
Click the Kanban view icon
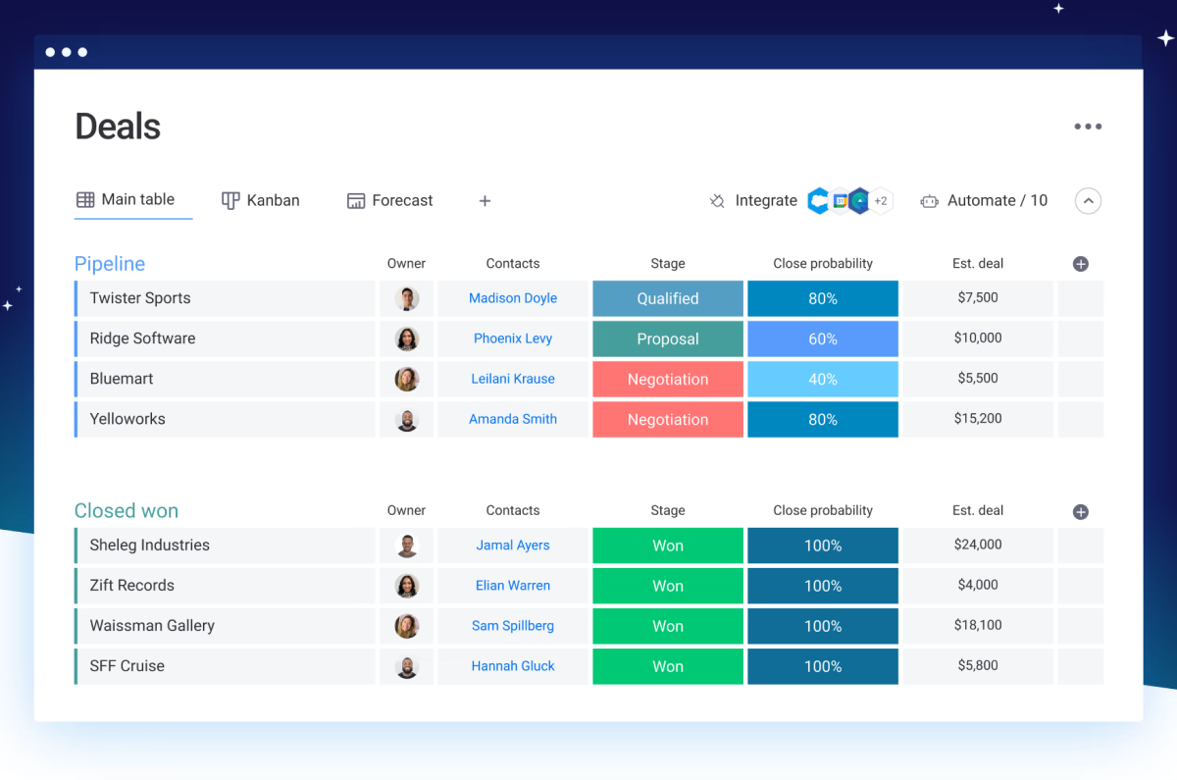230,200
